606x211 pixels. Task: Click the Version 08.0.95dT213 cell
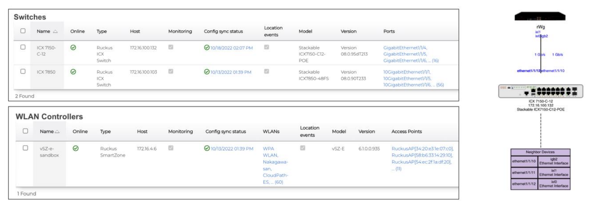click(x=354, y=51)
